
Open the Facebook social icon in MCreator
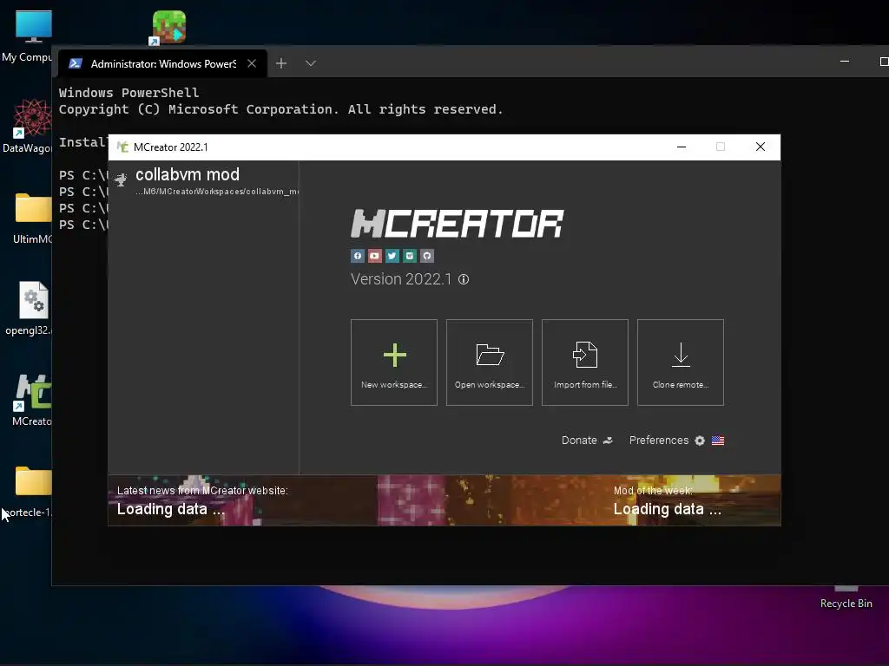pyautogui.click(x=357, y=256)
